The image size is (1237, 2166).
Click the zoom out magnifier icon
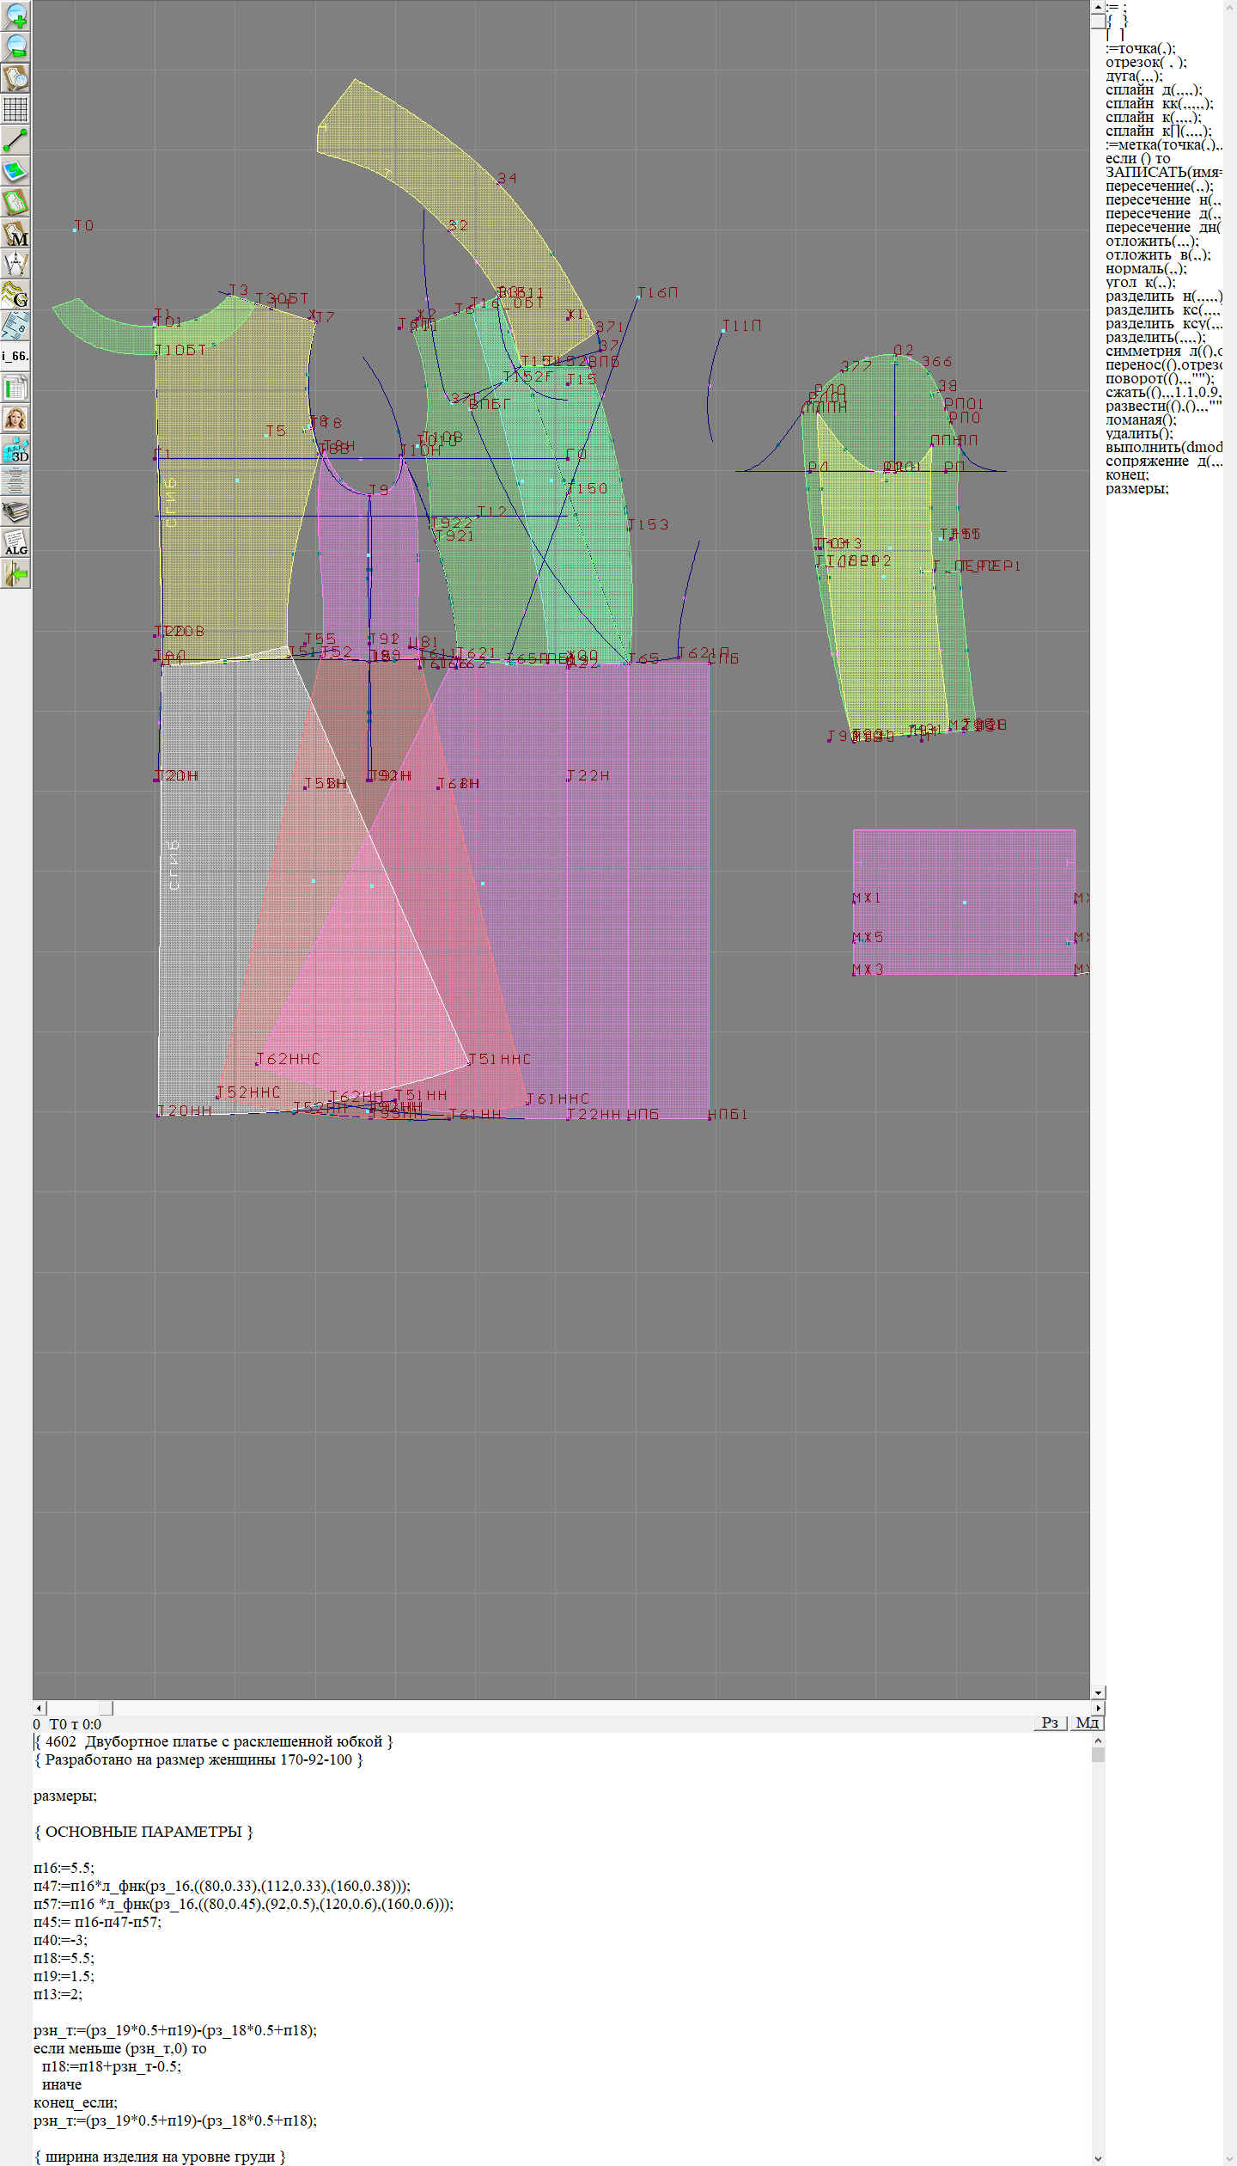coord(15,46)
